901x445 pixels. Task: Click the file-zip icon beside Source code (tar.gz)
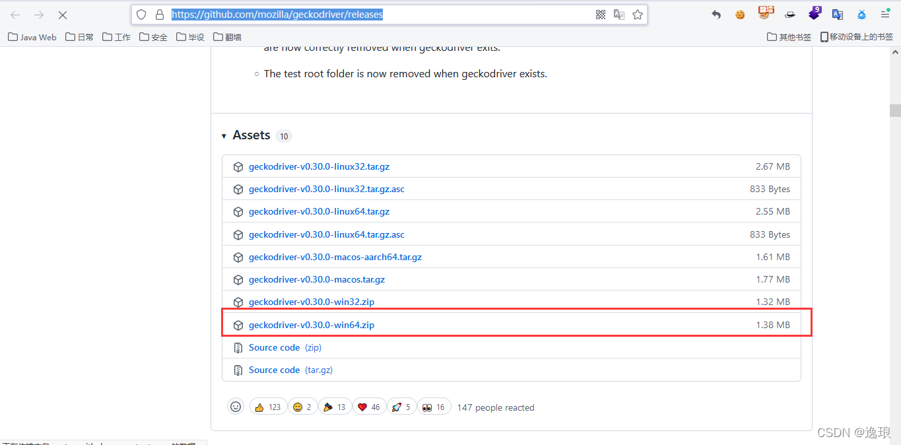[238, 370]
